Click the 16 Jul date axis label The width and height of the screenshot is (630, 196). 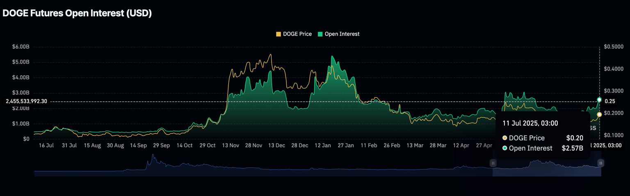(x=46, y=145)
